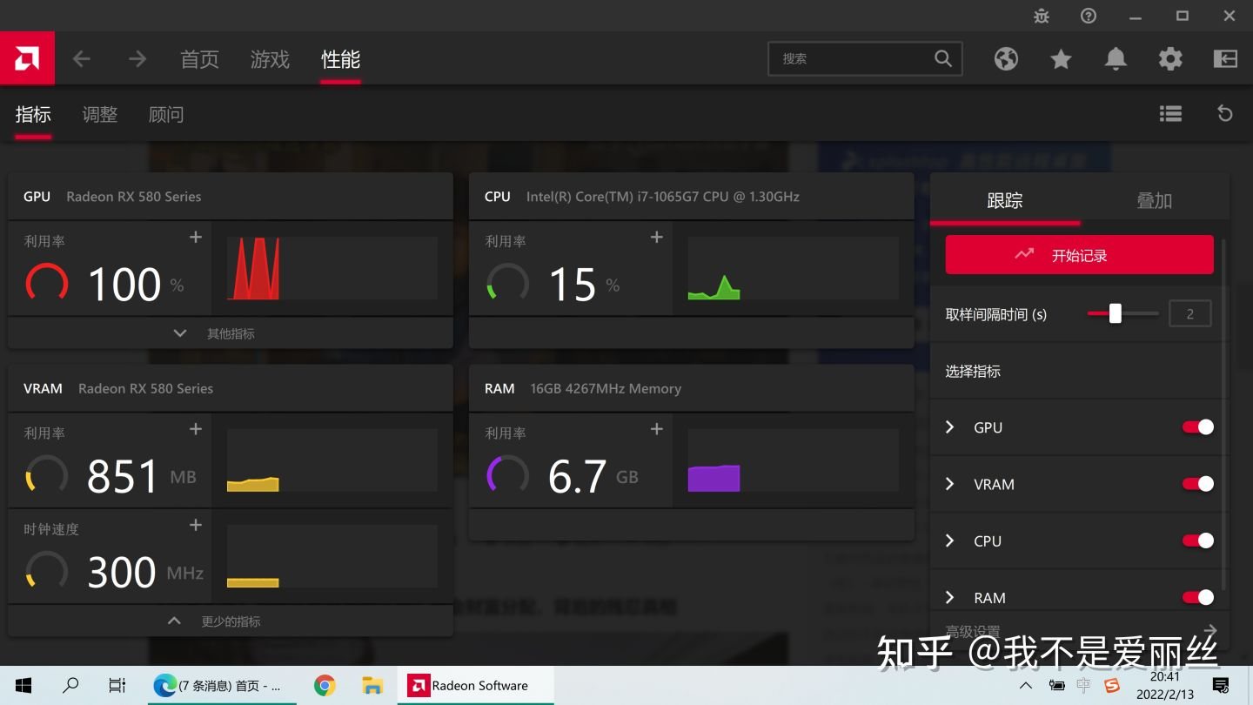Add RAM 利用率 metric with plus icon
This screenshot has width=1253, height=705.
[x=657, y=428]
